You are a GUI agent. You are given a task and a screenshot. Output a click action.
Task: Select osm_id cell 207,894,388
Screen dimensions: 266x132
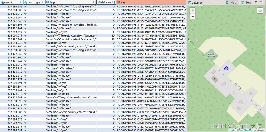pyautogui.click(x=11, y=10)
